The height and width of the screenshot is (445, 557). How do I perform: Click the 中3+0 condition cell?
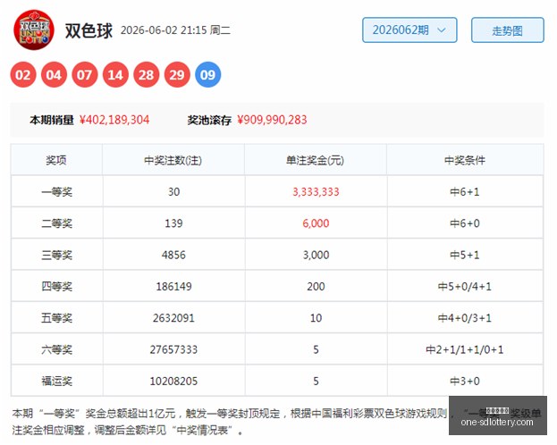pyautogui.click(x=465, y=382)
